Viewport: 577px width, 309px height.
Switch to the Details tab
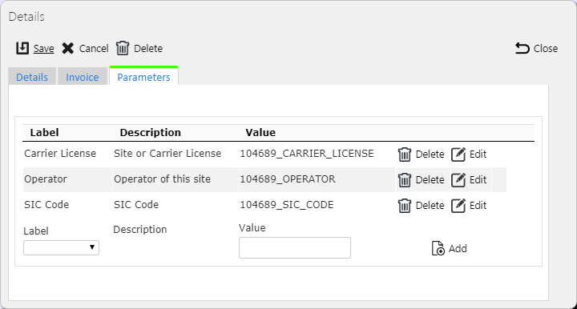point(32,77)
